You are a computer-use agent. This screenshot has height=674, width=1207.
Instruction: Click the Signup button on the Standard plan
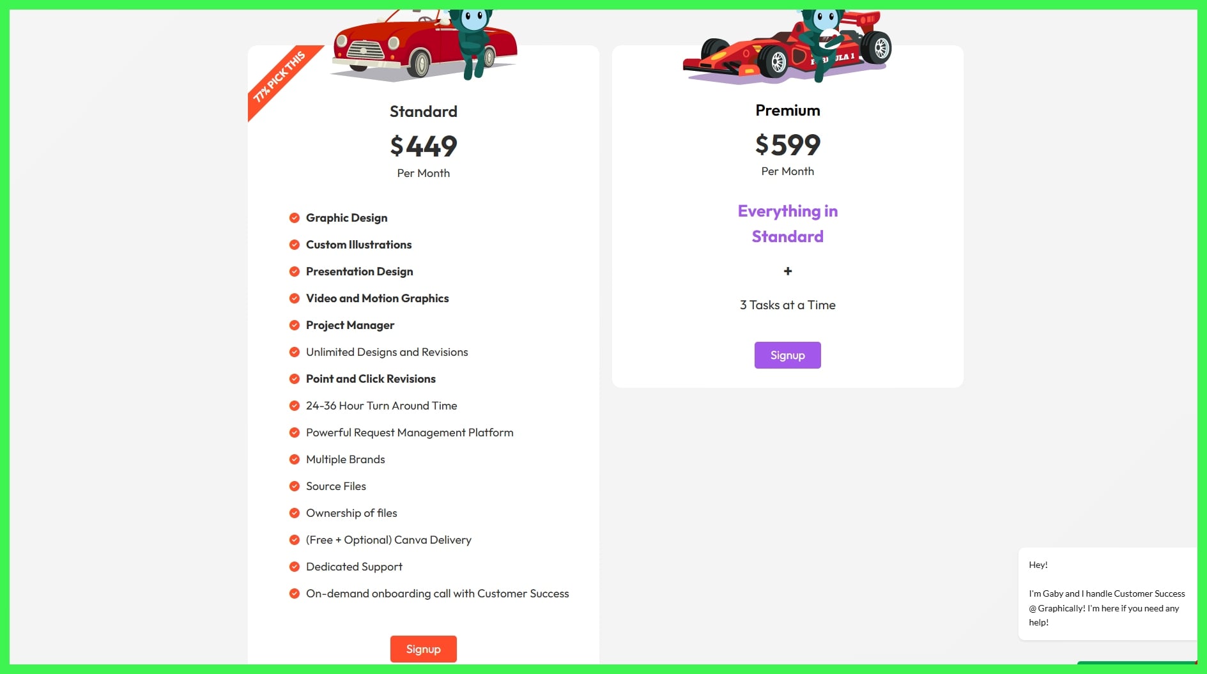point(423,648)
